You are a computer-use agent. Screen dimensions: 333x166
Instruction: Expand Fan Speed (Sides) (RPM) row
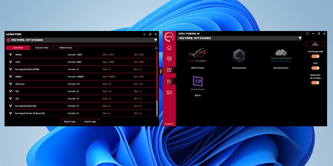pos(11,69)
